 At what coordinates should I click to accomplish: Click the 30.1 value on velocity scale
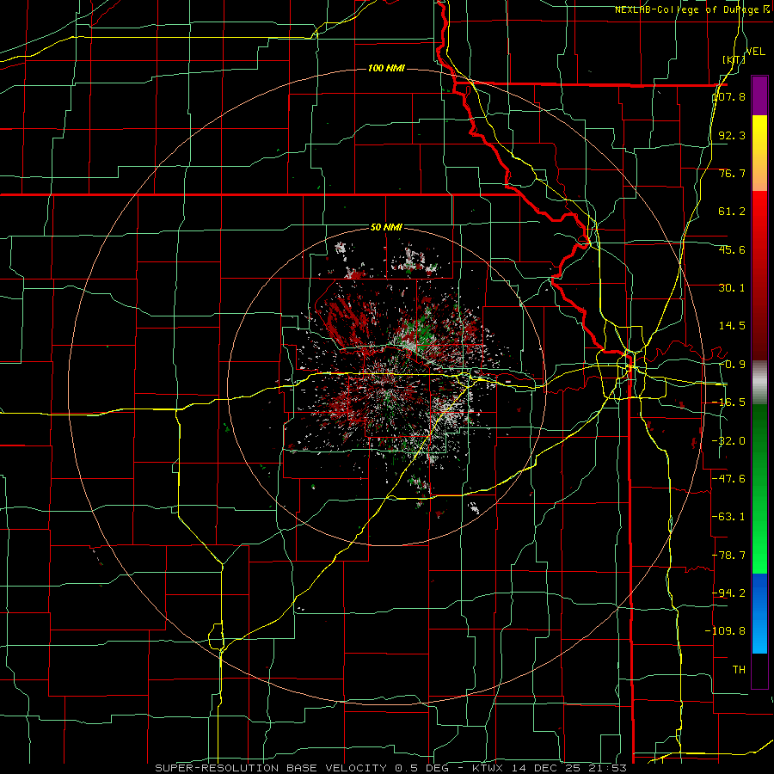(x=732, y=288)
